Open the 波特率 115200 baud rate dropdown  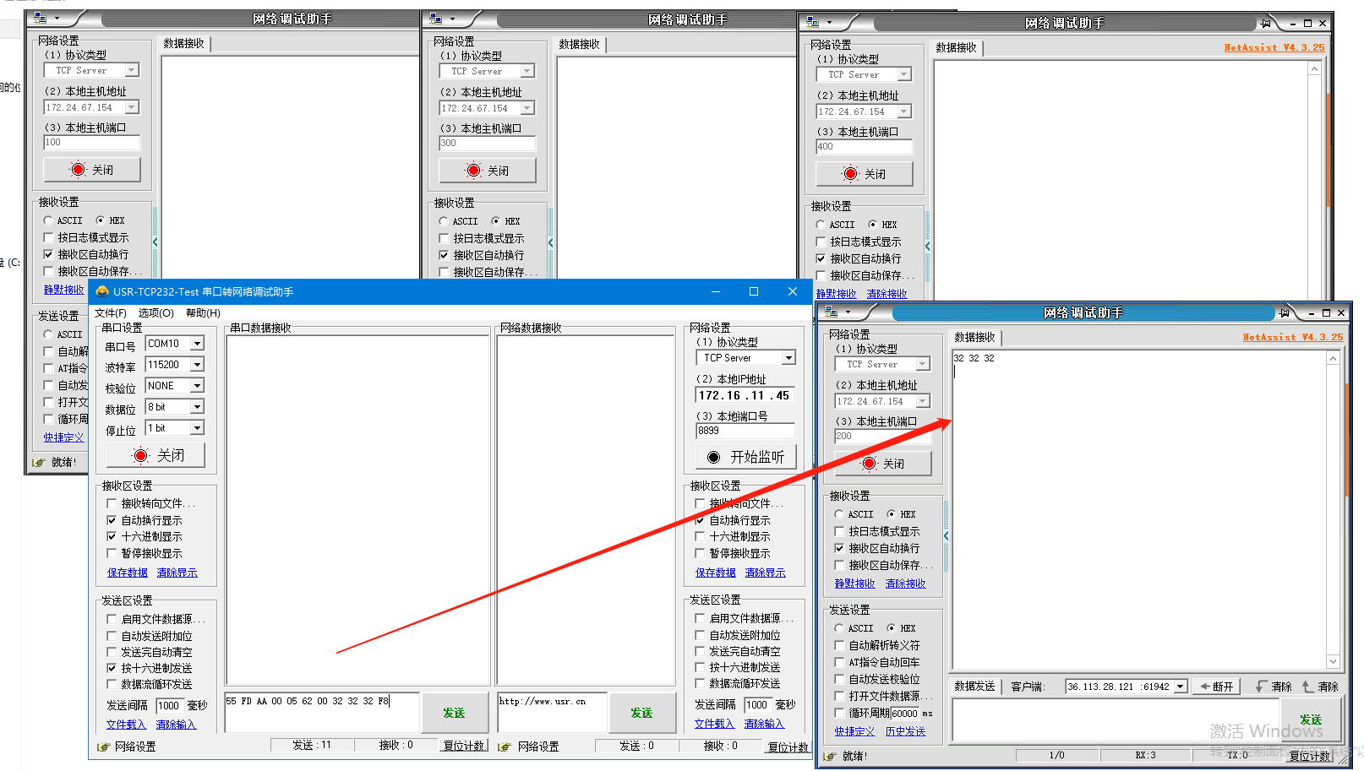[197, 365]
